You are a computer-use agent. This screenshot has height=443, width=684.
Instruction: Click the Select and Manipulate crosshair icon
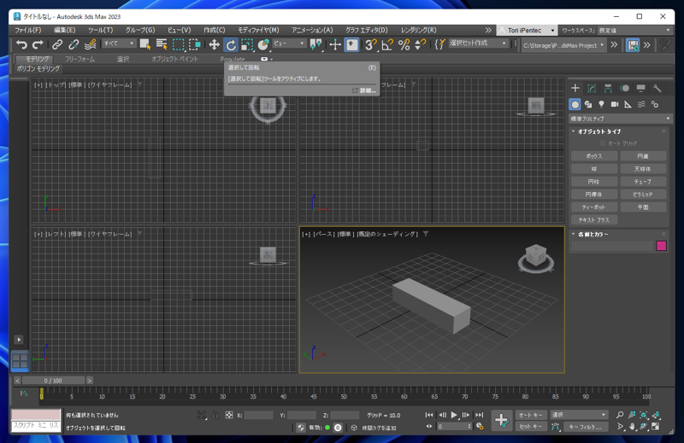click(x=335, y=44)
